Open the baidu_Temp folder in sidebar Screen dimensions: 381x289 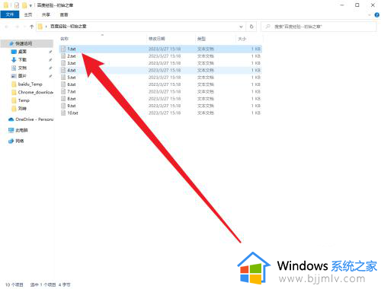(x=30, y=84)
